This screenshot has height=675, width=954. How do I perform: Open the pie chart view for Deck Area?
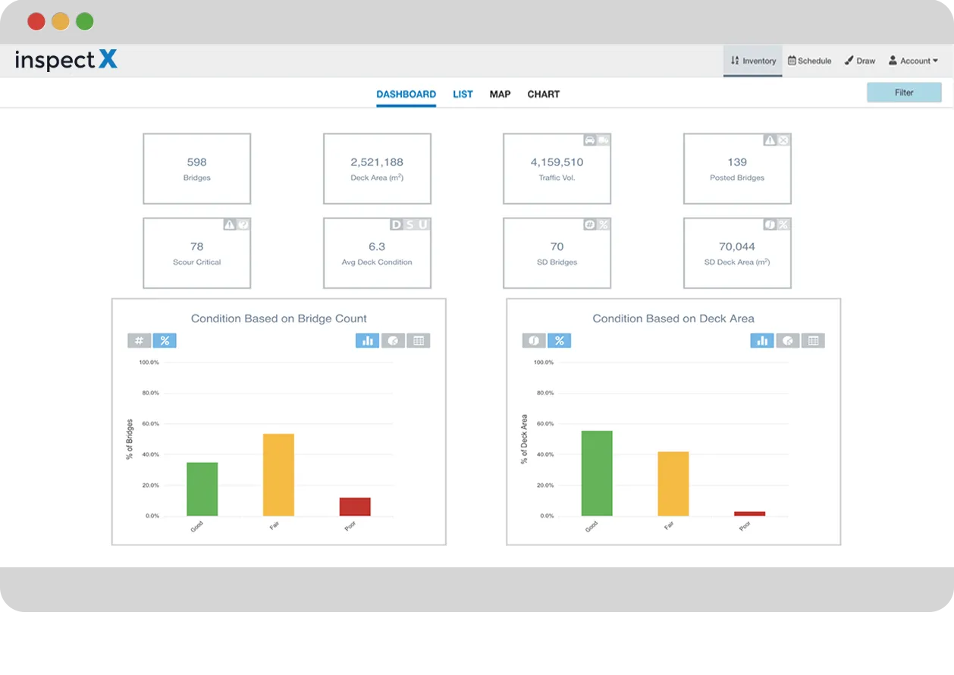pos(788,341)
